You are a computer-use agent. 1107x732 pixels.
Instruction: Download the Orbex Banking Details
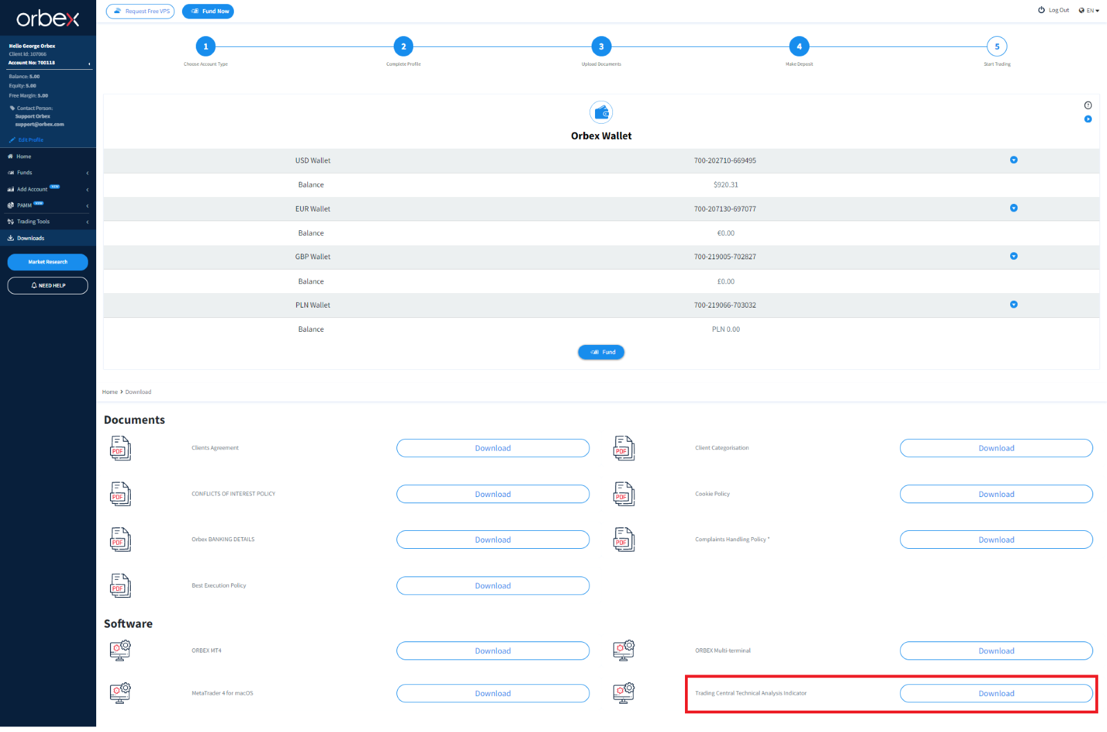click(x=493, y=540)
